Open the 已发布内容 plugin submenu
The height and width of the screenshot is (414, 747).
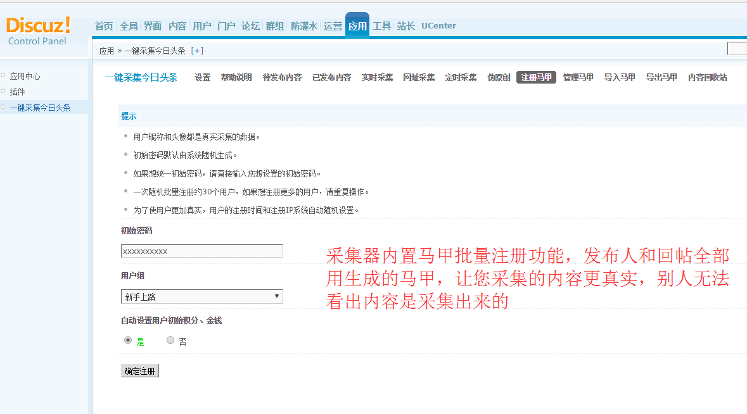pyautogui.click(x=331, y=77)
